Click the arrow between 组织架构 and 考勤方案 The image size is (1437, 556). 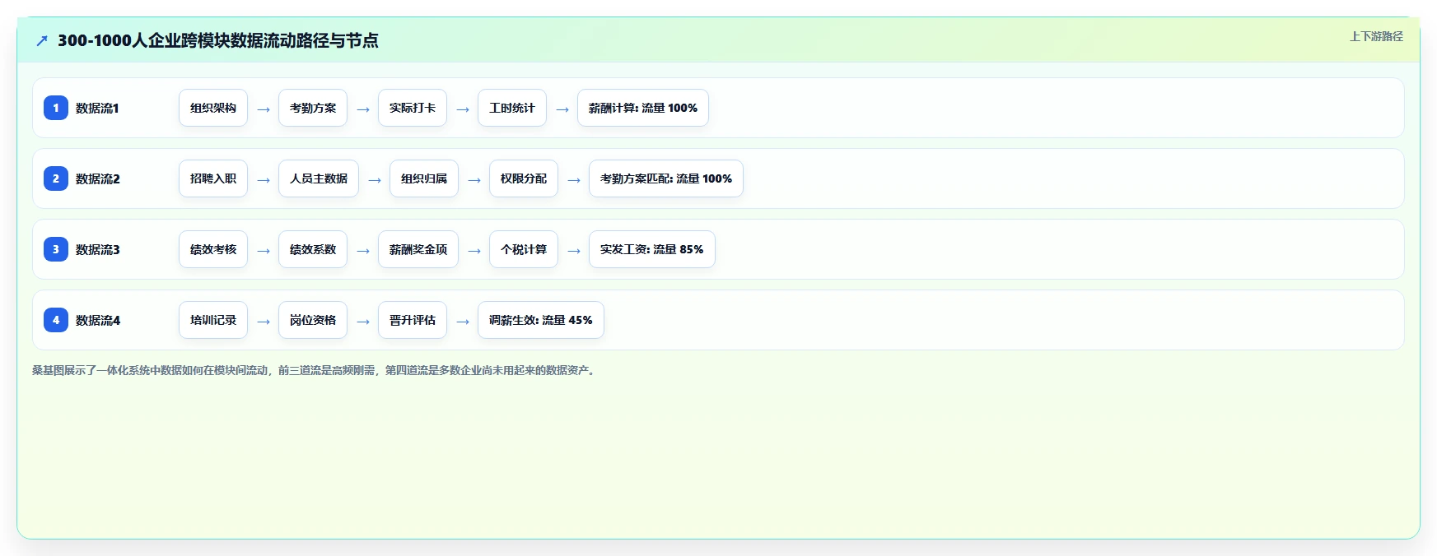coord(264,109)
